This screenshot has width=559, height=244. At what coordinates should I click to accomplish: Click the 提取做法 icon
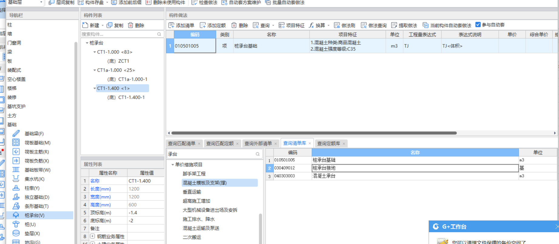394,25
